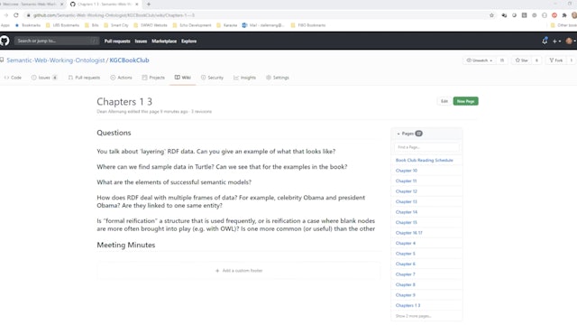Open the Semantic-Web-Working-Ontologist organization link

pos(56,60)
